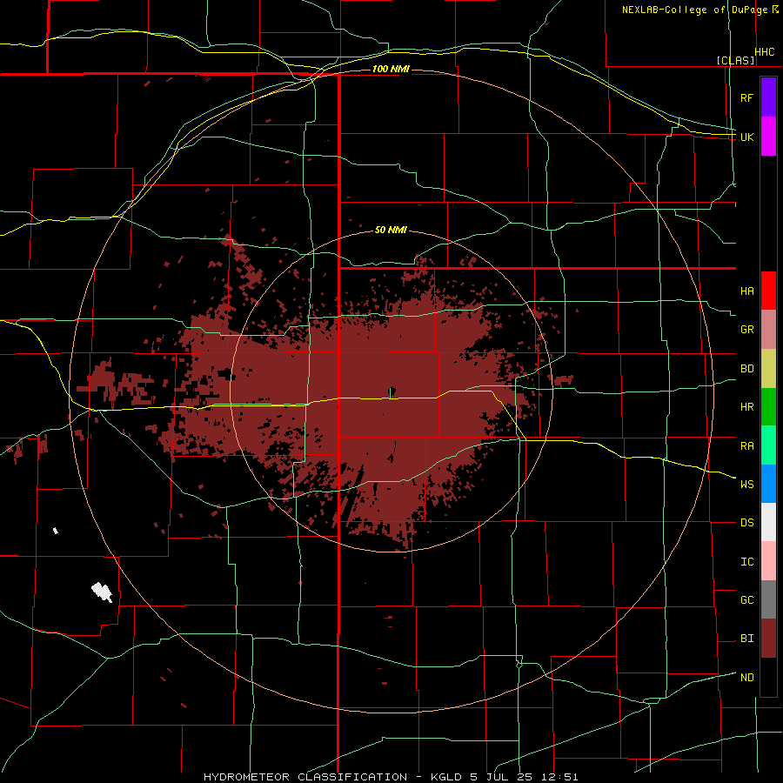Viewport: 783px width, 783px height.
Task: Click the IC legend label
Action: click(746, 562)
